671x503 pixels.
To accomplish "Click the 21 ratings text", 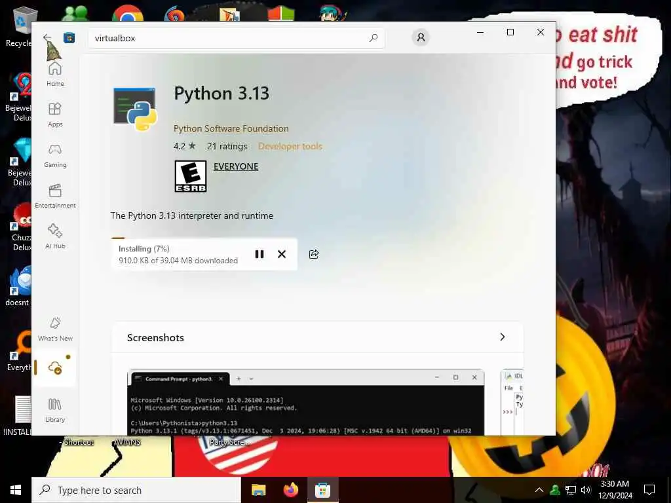I will [227, 146].
